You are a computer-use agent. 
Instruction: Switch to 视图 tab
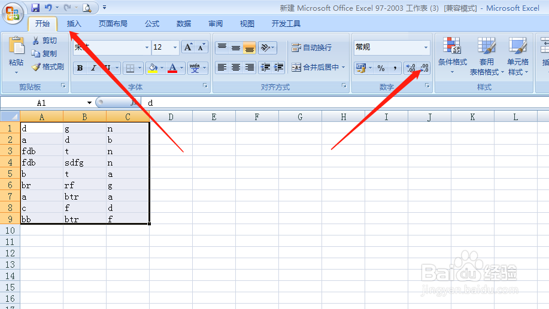pyautogui.click(x=247, y=24)
